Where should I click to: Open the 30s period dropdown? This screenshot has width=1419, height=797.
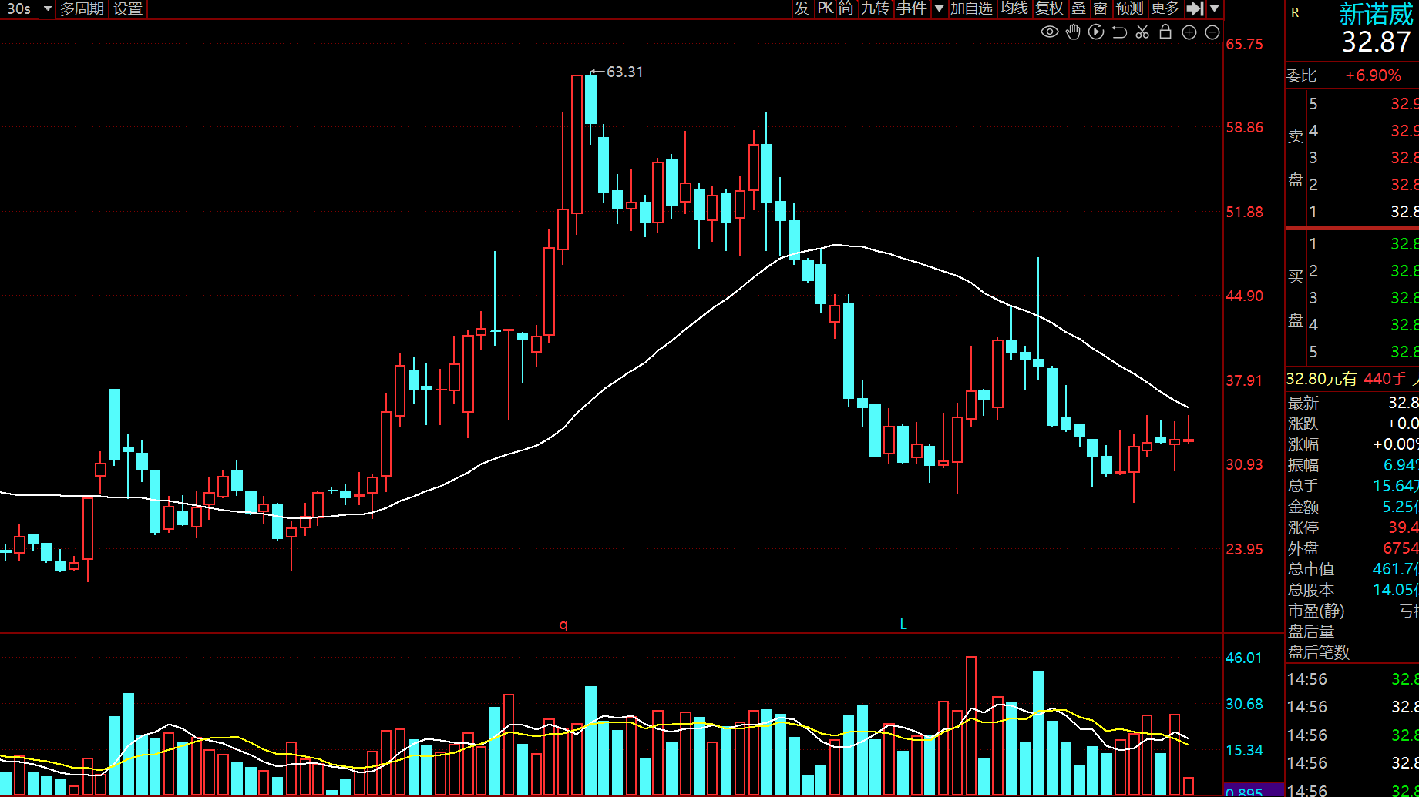(x=47, y=8)
